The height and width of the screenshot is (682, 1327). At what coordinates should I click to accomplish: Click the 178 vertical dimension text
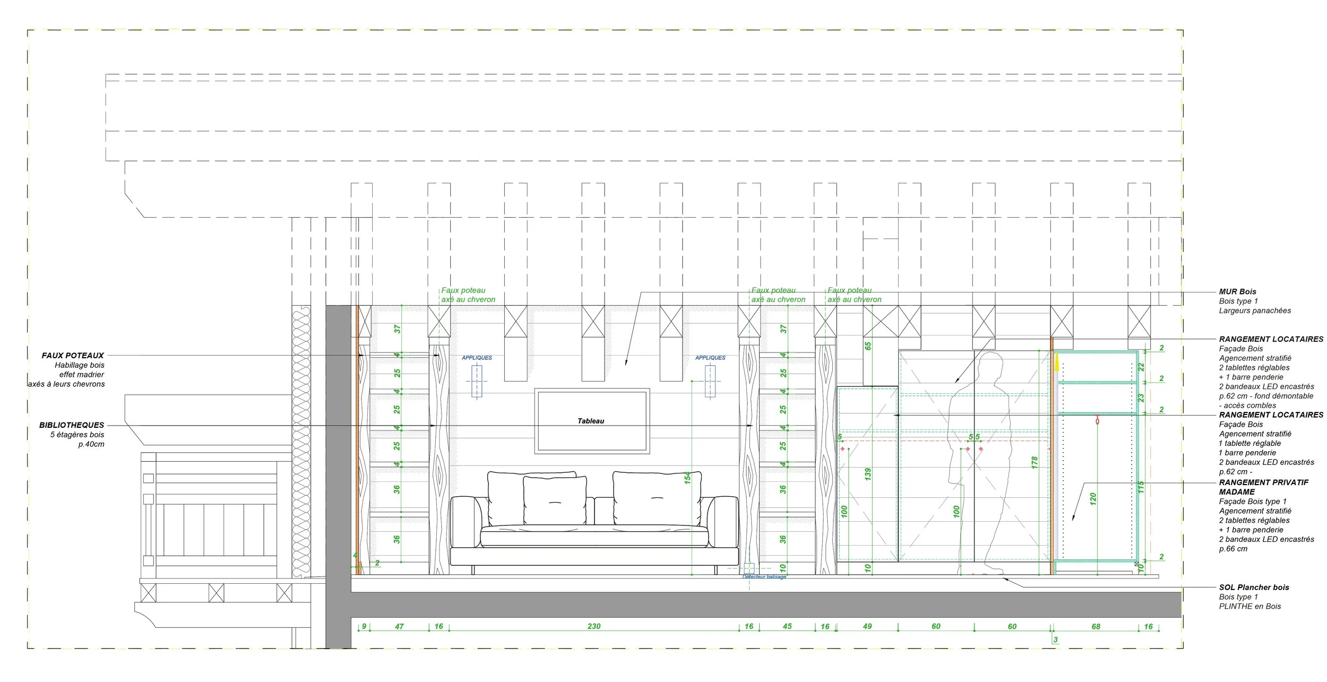(x=1034, y=462)
